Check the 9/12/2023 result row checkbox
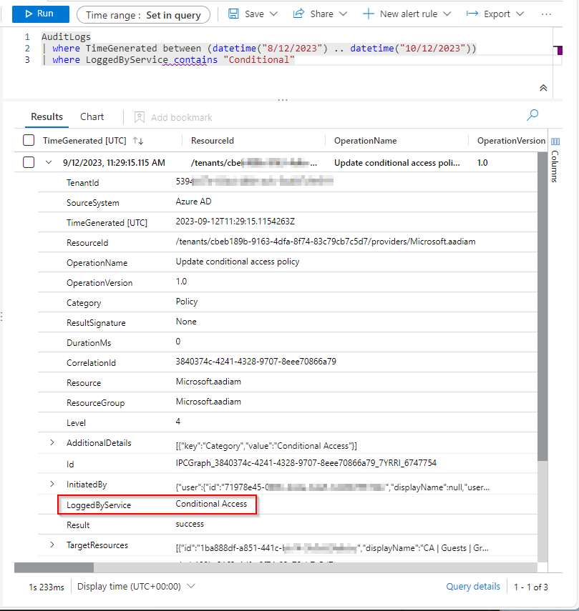The image size is (579, 611). point(29,162)
